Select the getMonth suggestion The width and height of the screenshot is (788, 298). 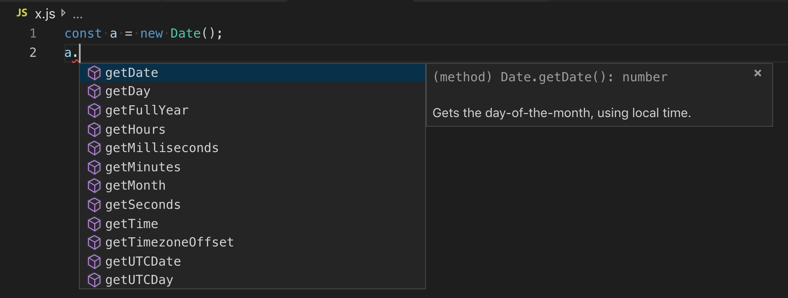pos(252,186)
